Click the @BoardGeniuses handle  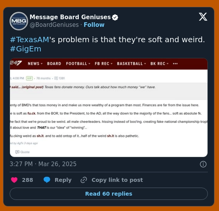pyautogui.click(x=54, y=25)
